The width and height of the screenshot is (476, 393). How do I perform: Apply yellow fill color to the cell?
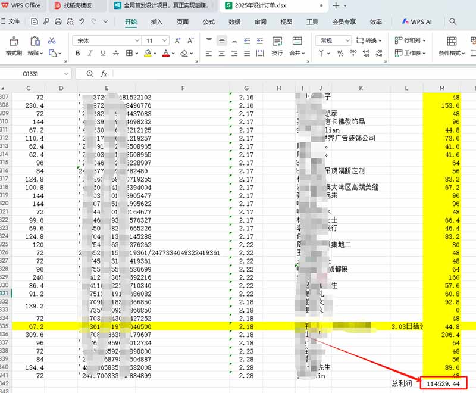(148, 54)
